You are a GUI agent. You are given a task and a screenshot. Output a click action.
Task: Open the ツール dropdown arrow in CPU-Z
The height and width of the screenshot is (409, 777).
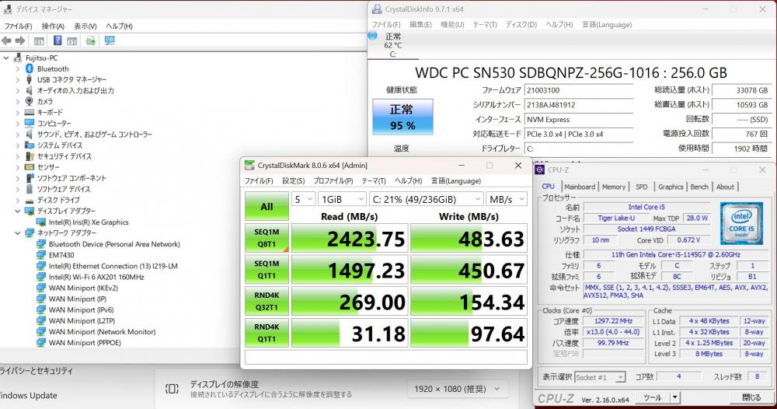coord(674,397)
